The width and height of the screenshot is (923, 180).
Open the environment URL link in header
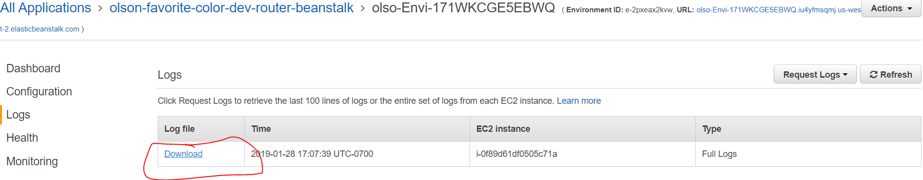point(779,10)
